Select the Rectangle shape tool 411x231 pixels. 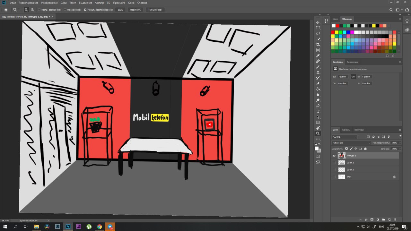pyautogui.click(x=318, y=123)
